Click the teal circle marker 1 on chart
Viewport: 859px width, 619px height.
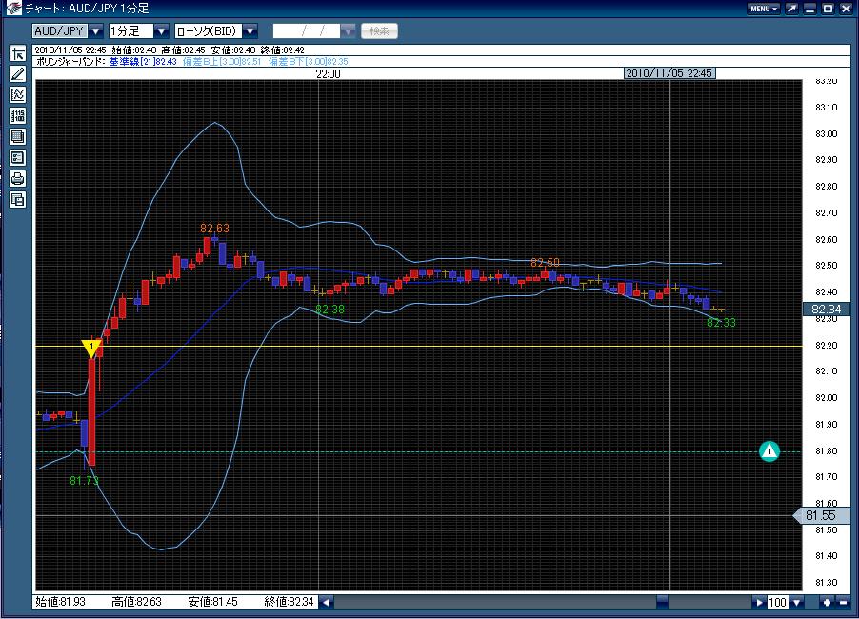point(769,451)
